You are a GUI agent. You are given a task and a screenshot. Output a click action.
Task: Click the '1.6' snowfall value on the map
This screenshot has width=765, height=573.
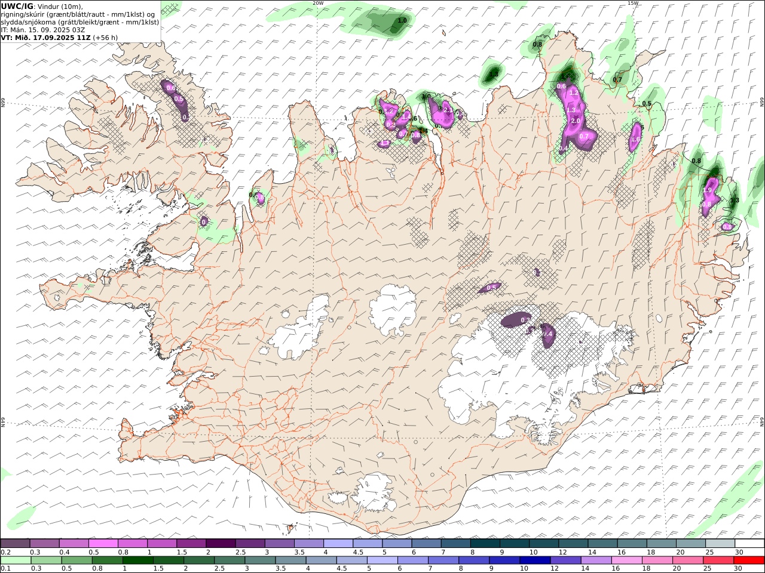[636, 140]
